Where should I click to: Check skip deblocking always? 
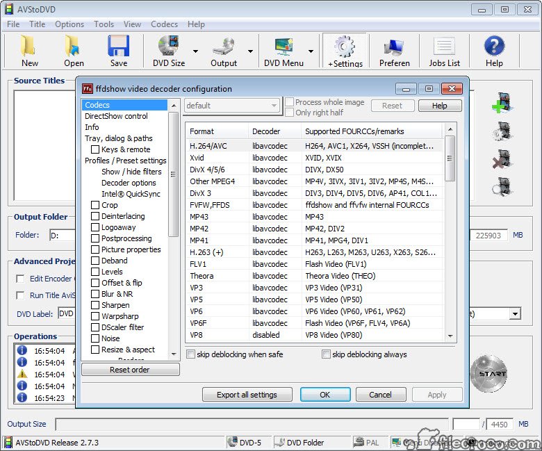(326, 354)
